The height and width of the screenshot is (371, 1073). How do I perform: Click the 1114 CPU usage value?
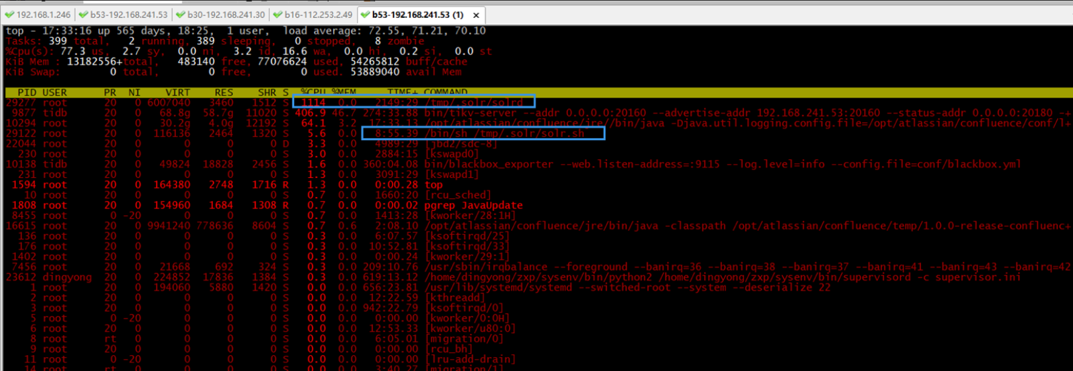313,102
